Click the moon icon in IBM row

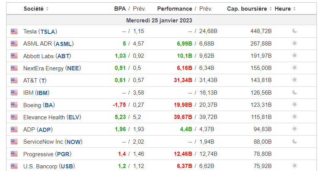pyautogui.click(x=294, y=92)
